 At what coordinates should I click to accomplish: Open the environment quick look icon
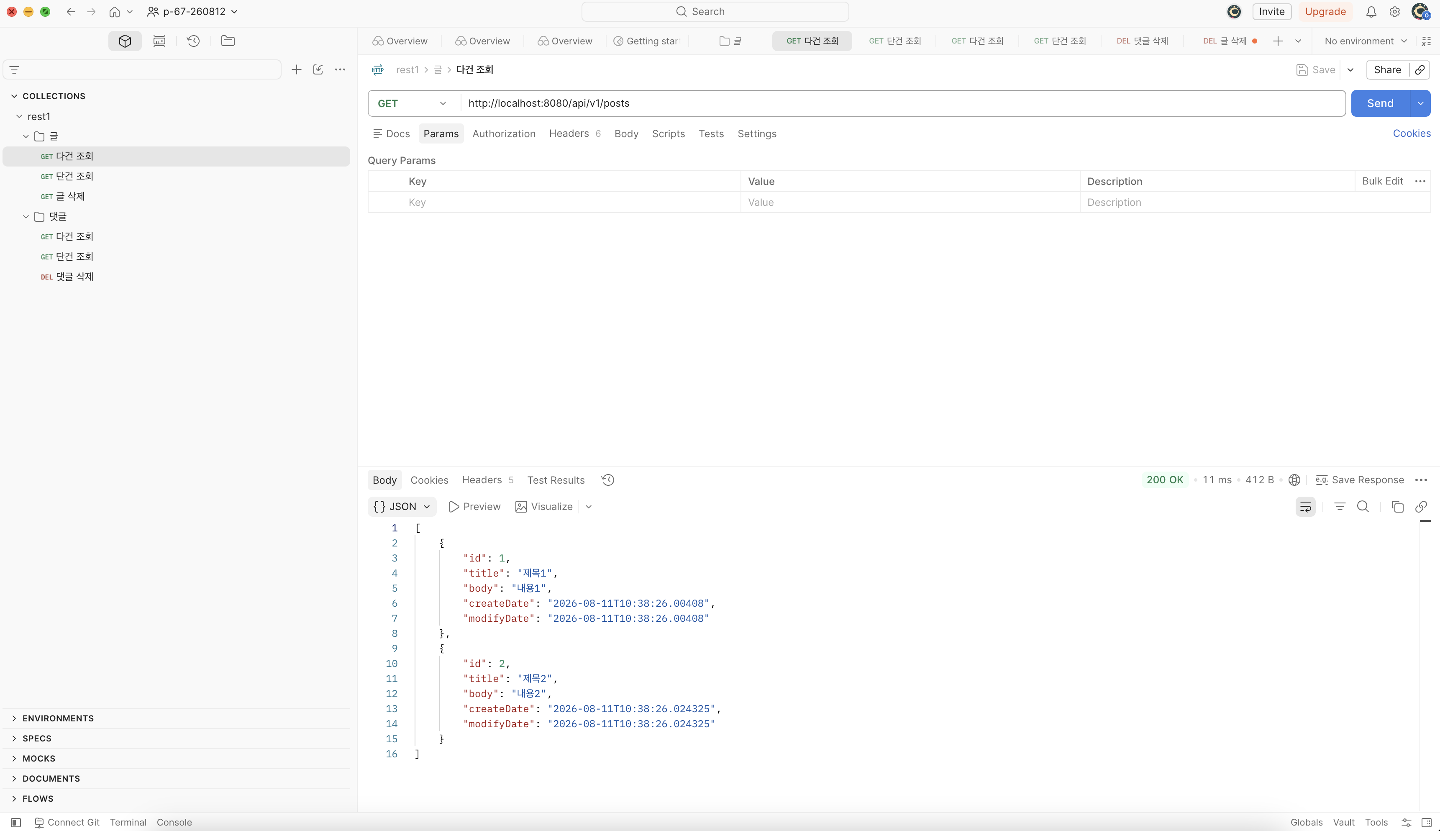pos(1426,41)
